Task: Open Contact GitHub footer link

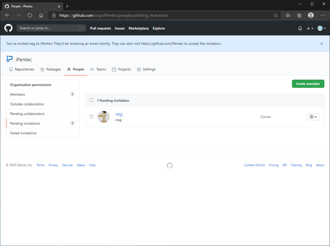Action: [x=254, y=165]
